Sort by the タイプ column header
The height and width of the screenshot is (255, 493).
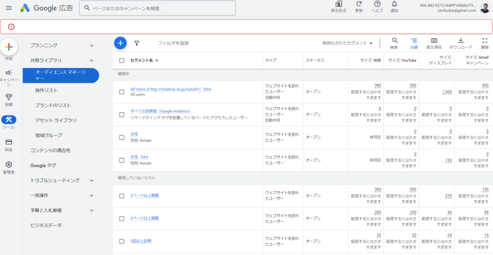coord(271,60)
